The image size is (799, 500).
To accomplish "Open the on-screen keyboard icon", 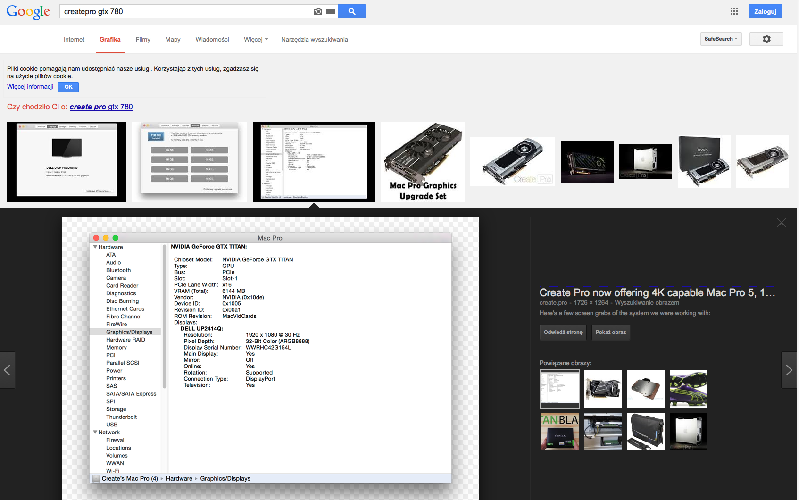I will (x=331, y=11).
